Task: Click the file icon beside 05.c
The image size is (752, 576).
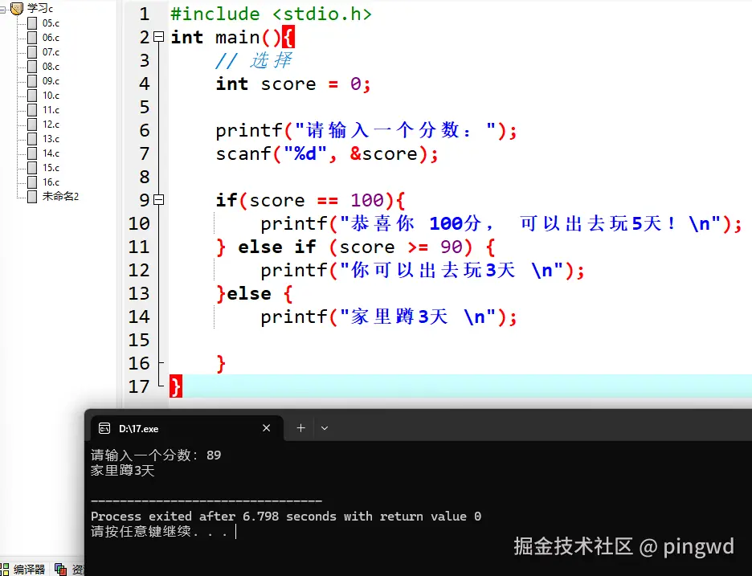Action: click(32, 23)
